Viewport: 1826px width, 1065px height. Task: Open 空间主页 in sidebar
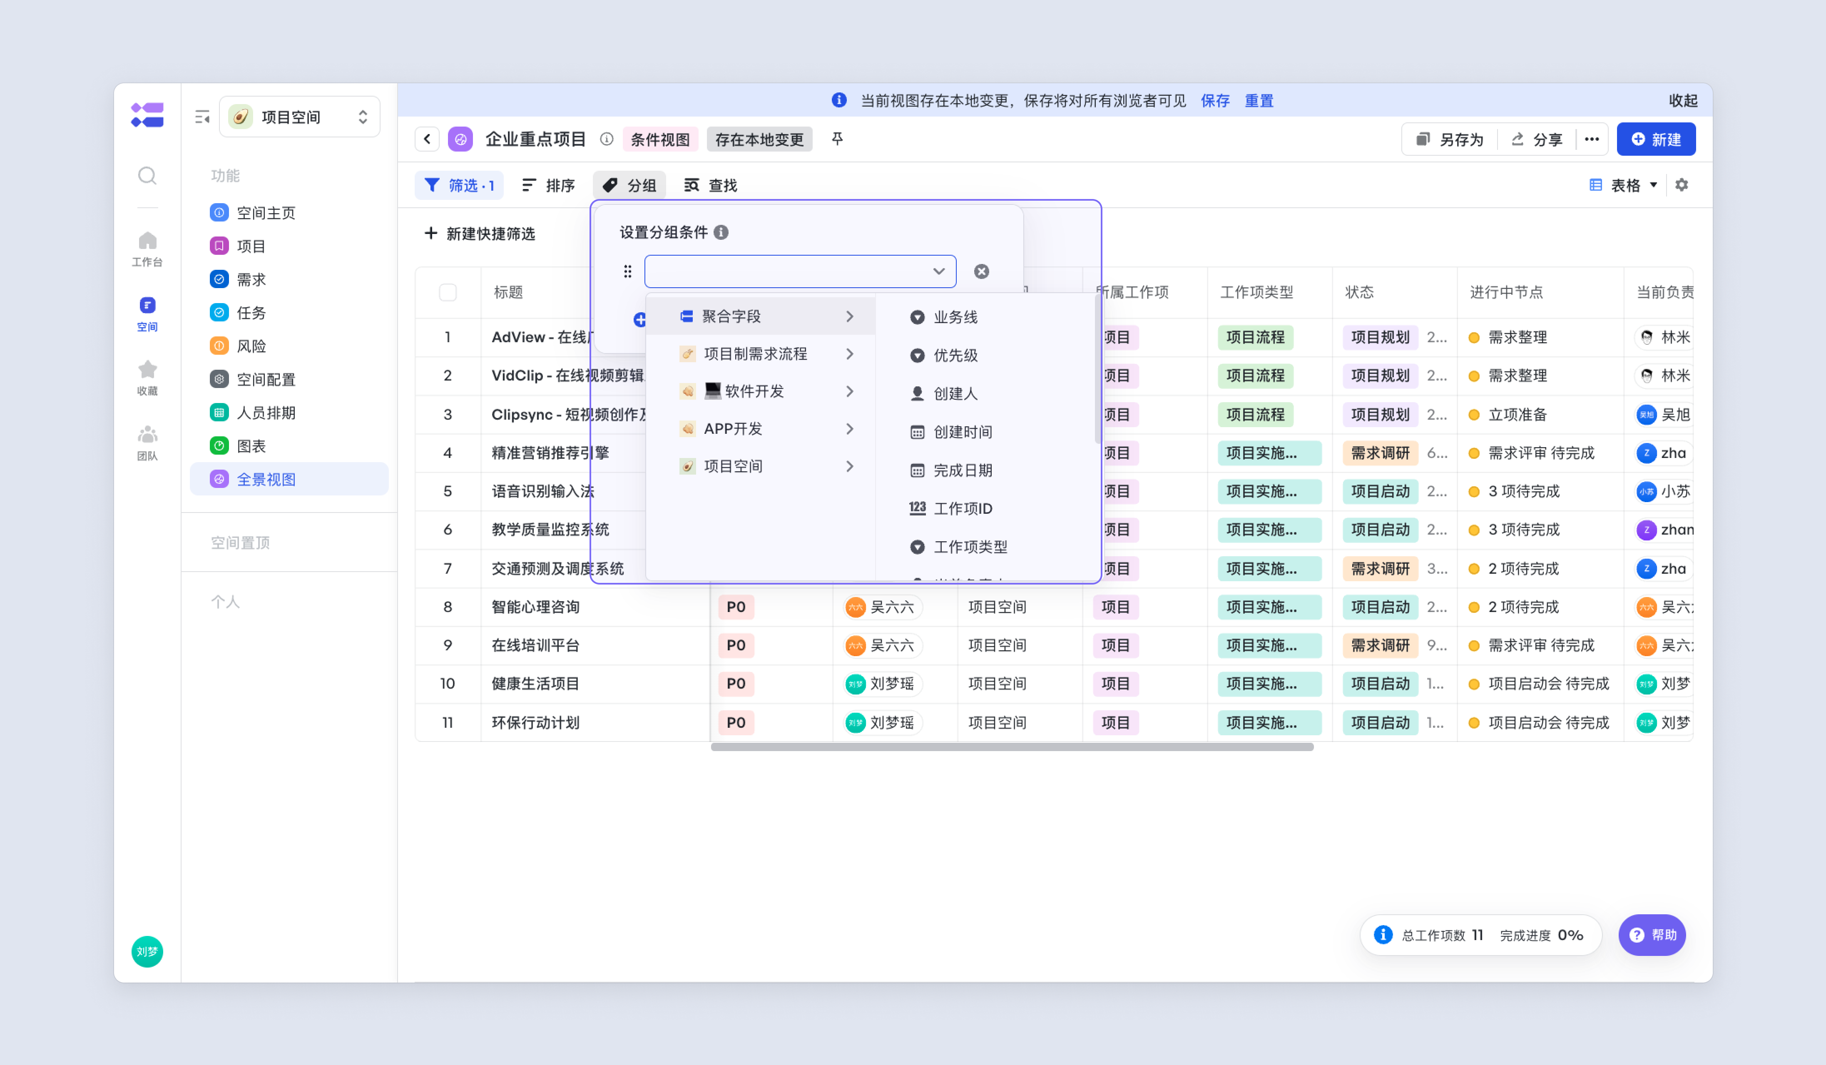tap(289, 212)
